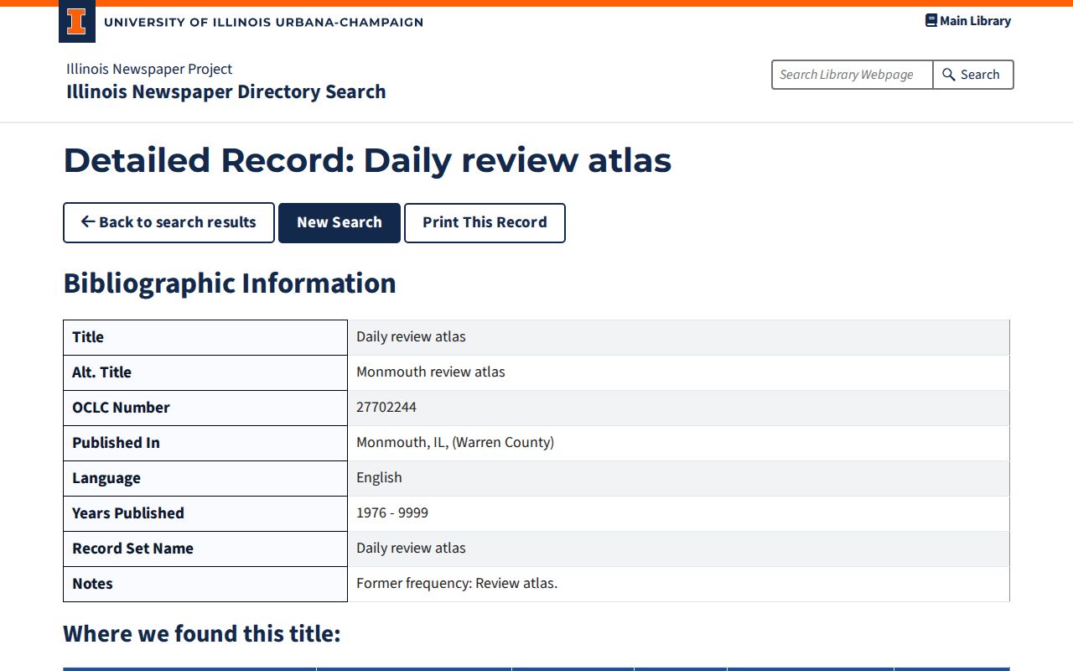Click the Alt. Title row header
This screenshot has height=671, width=1073.
[205, 372]
